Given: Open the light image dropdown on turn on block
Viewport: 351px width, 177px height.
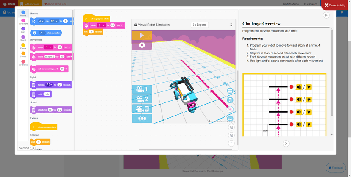Looking at the screenshot, I should pos(49,85).
